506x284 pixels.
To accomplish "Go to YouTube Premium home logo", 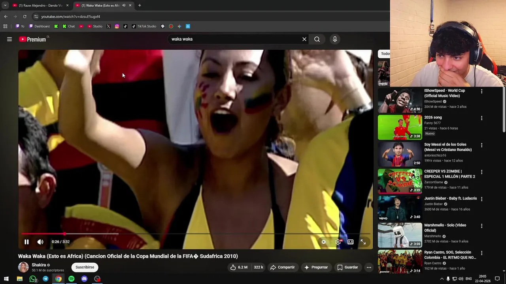I will (32, 39).
